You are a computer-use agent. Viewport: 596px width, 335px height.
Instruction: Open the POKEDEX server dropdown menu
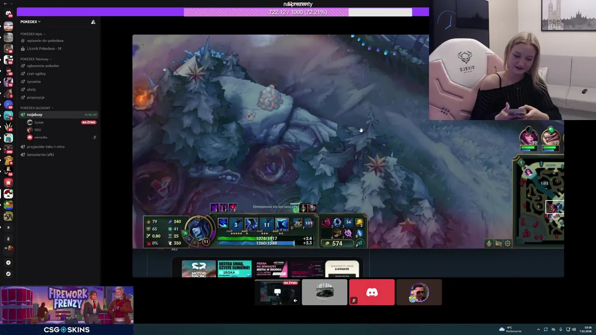(x=30, y=22)
